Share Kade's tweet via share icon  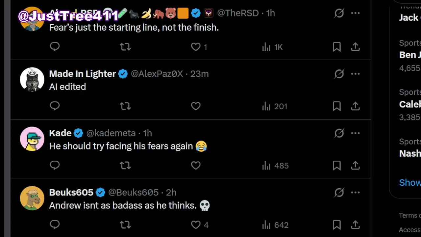click(355, 165)
